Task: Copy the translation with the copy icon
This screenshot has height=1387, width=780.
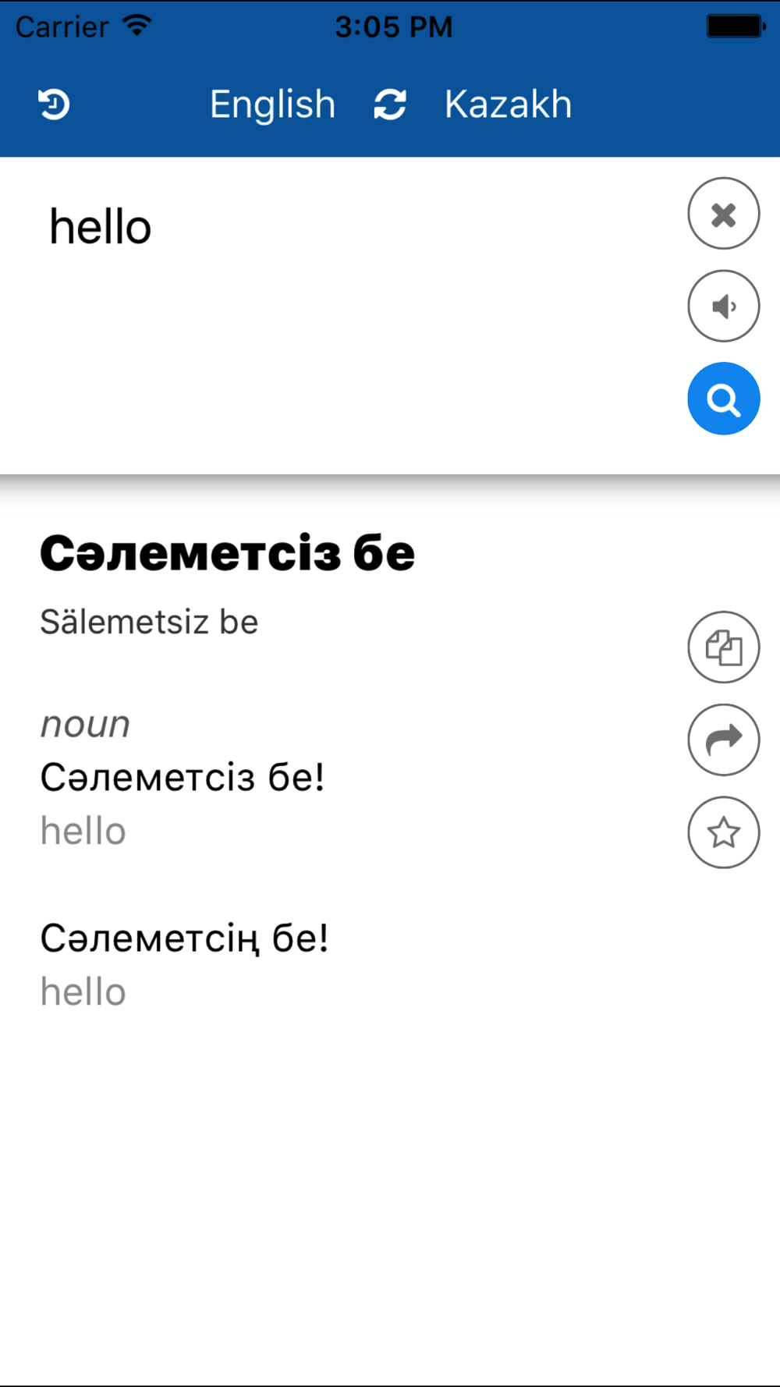Action: pyautogui.click(x=723, y=647)
